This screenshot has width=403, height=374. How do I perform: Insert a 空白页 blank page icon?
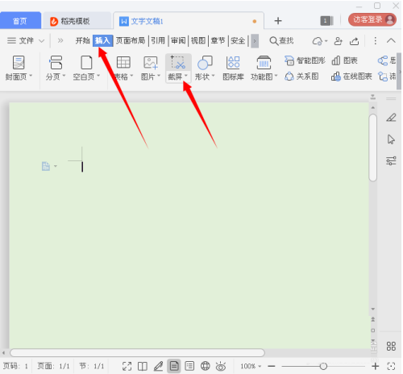[86, 62]
